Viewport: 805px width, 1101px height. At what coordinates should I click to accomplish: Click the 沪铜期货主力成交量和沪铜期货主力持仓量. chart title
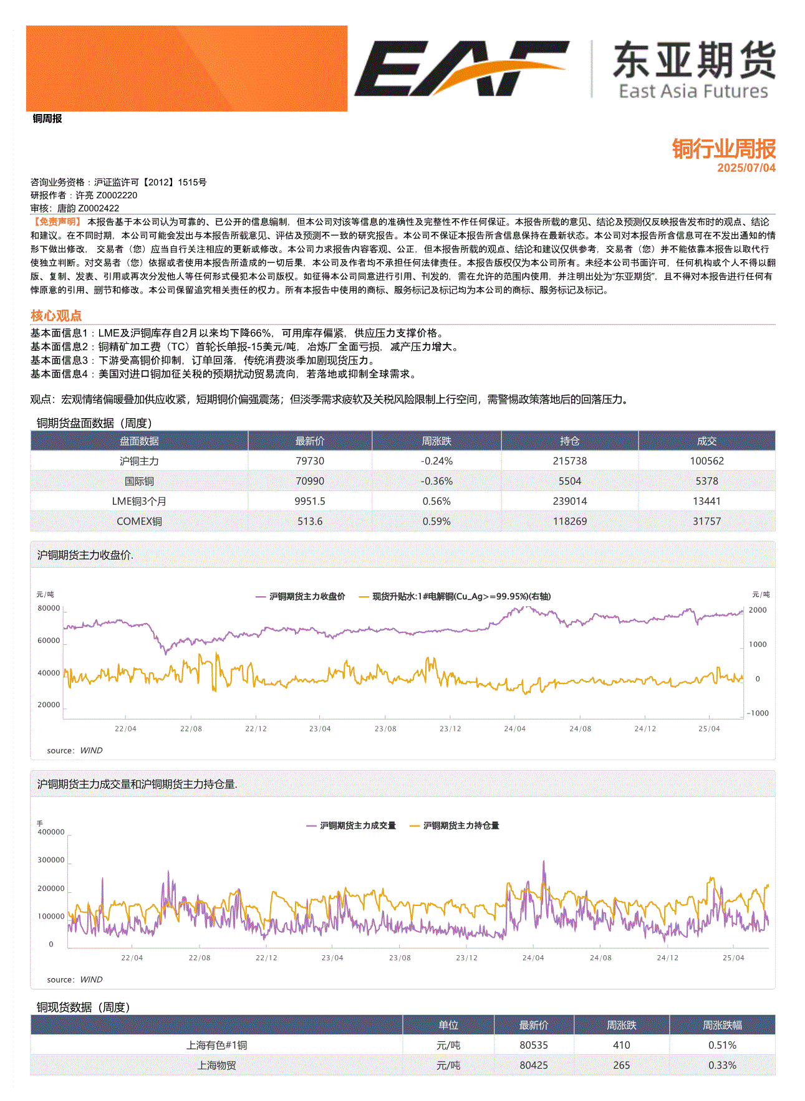pyautogui.click(x=137, y=784)
